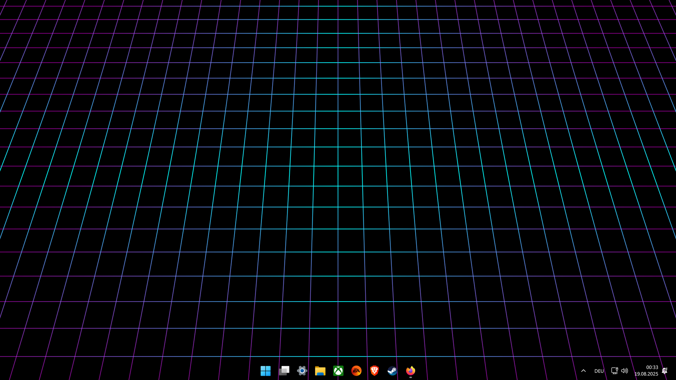Click the network status tray icon
This screenshot has height=380, width=676.
pyautogui.click(x=614, y=370)
